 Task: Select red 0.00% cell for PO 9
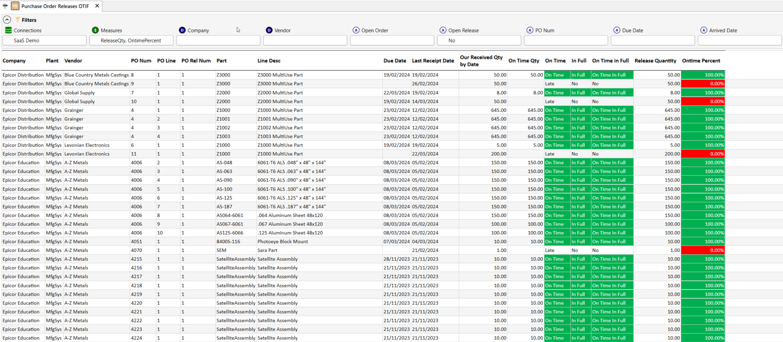coord(703,84)
